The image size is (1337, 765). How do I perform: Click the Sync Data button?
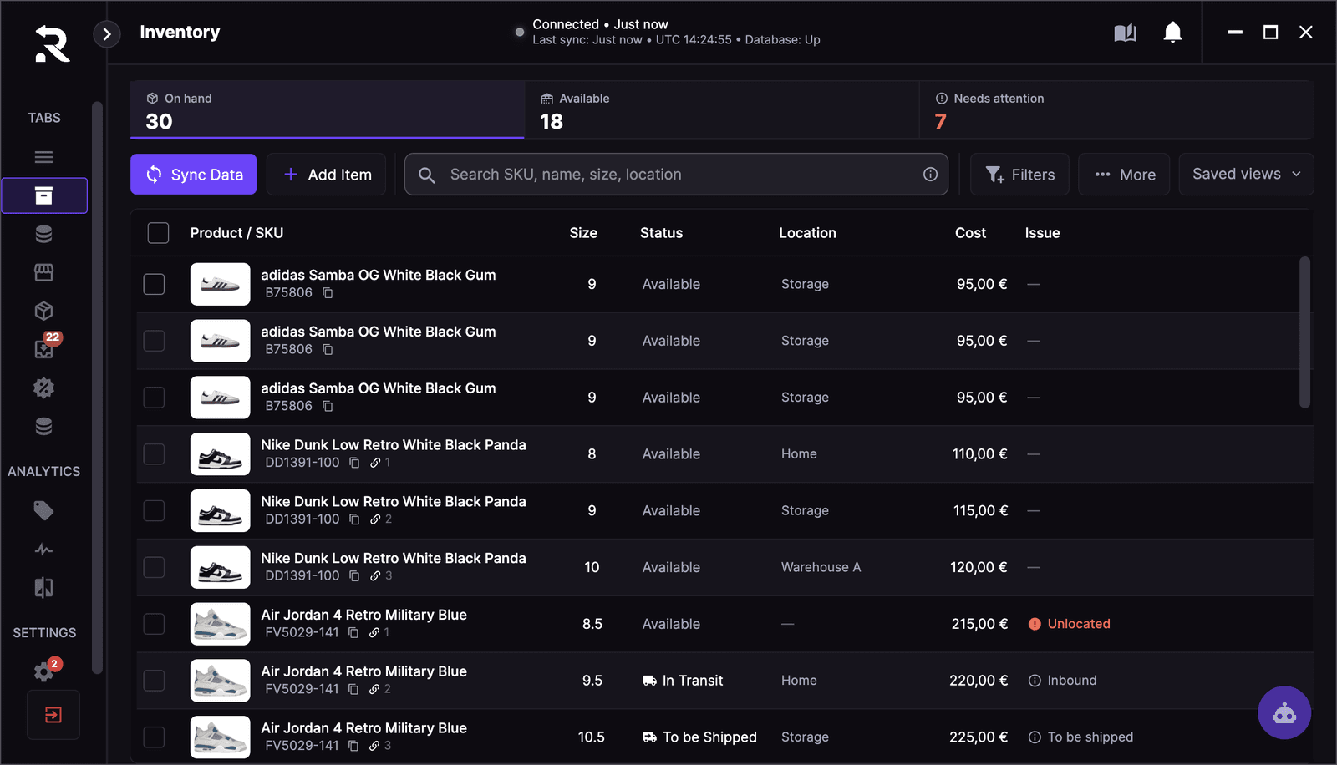tap(193, 175)
